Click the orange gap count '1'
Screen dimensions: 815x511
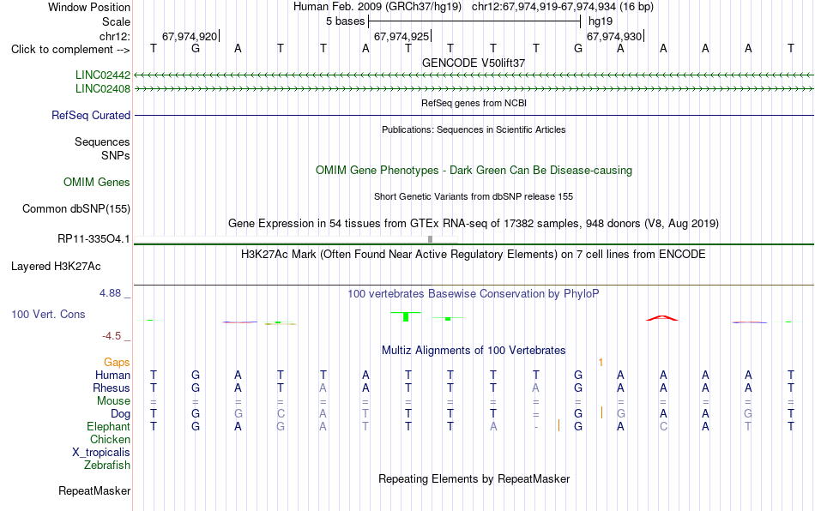[601, 362]
